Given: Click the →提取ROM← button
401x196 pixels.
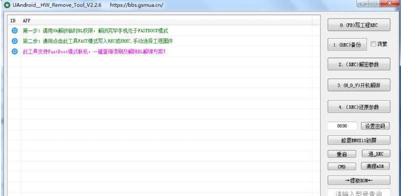Looking at the screenshot, I should tap(359, 180).
